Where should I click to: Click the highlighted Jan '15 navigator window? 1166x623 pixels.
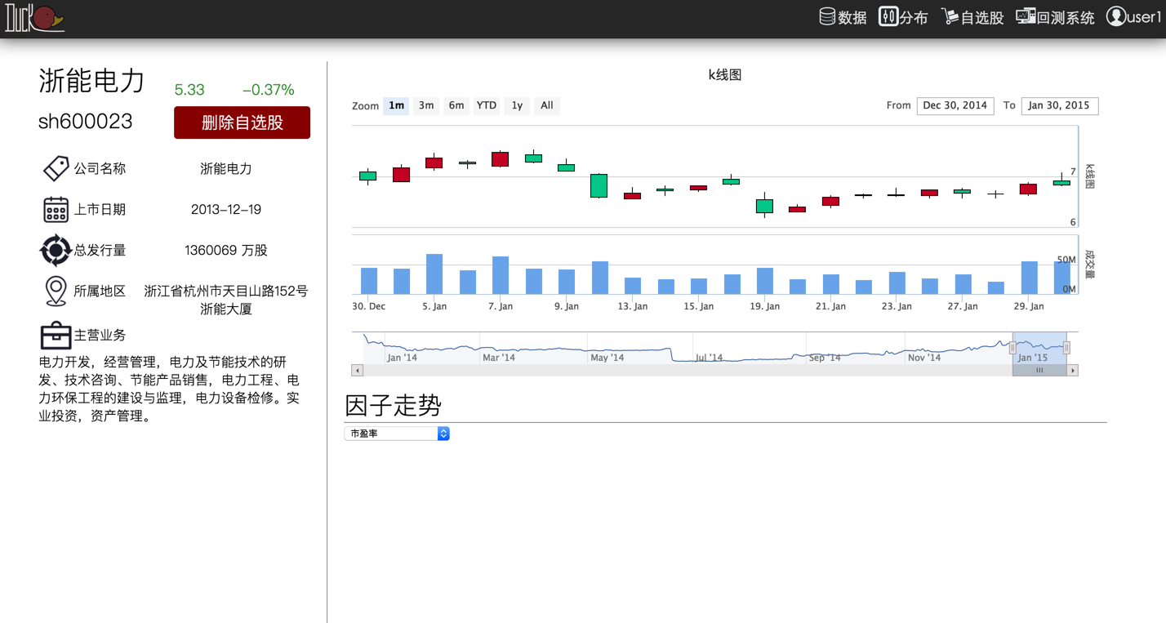tap(1039, 348)
